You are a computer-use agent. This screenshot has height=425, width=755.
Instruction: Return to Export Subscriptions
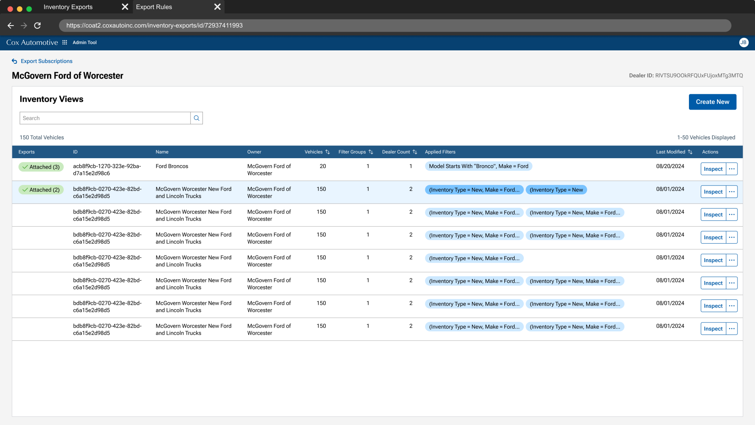pyautogui.click(x=47, y=61)
